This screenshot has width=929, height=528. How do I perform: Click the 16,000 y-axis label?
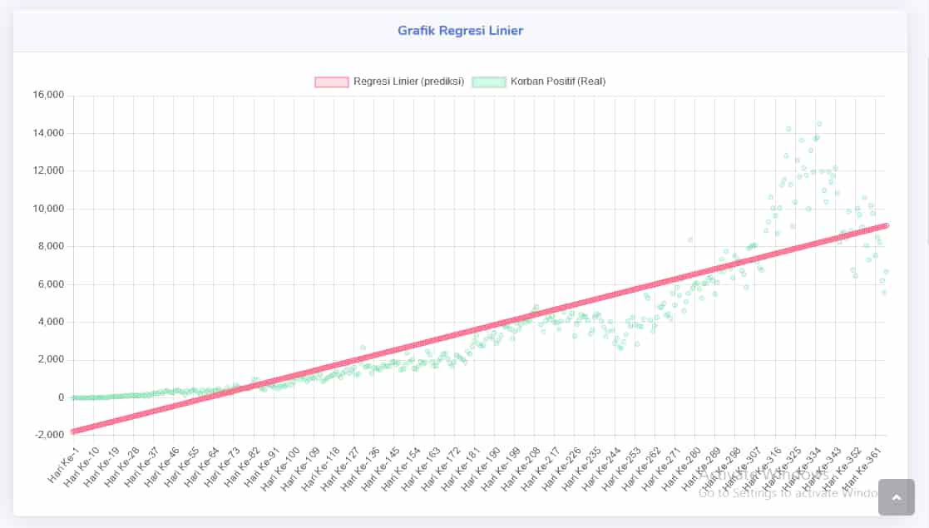click(48, 96)
